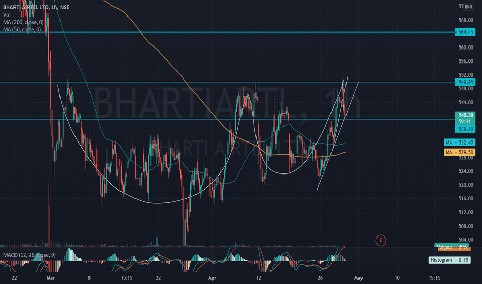Click the 556.00 price axis label
This screenshot has height=284, width=482.
pyautogui.click(x=465, y=61)
